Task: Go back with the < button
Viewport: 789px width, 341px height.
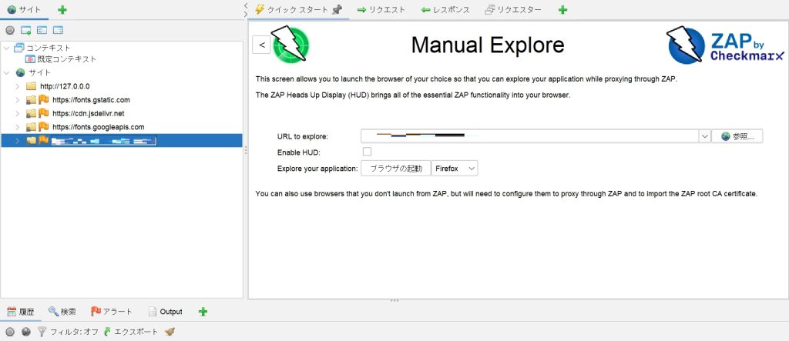Action: [261, 44]
